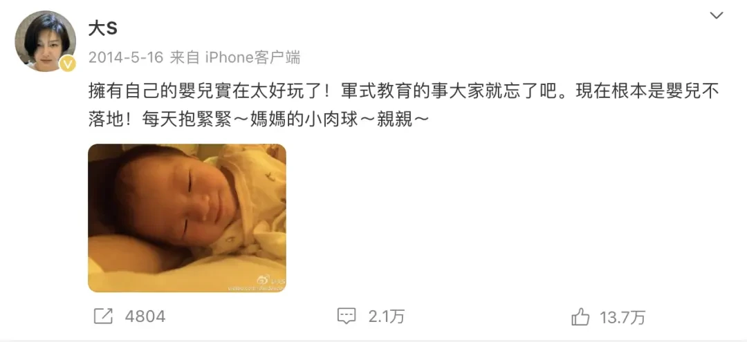
Task: Open the profile avatar of 大S
Action: coord(45,41)
